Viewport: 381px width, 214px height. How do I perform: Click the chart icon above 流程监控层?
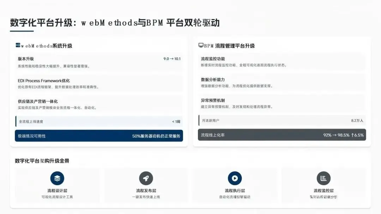323,178
